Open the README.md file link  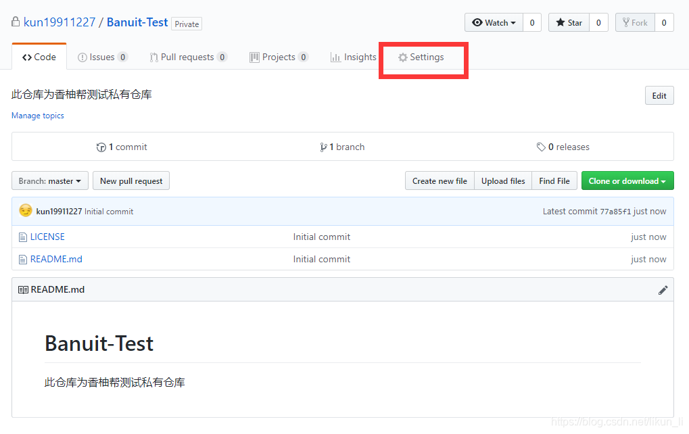[56, 259]
